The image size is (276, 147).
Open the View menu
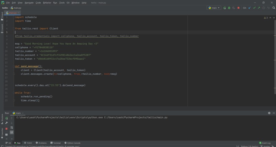[20, 3]
